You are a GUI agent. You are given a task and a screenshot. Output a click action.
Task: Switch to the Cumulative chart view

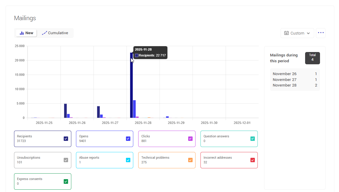[55, 33]
